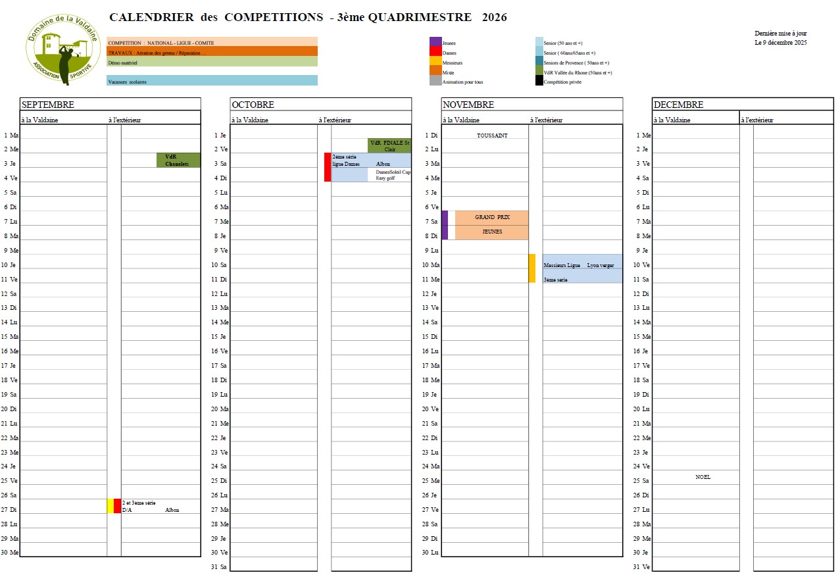Open the VdR FINALE St Clair event
838x575 pixels.
[x=389, y=145]
